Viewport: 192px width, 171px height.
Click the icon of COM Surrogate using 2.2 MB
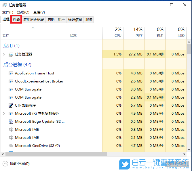click(x=11, y=97)
